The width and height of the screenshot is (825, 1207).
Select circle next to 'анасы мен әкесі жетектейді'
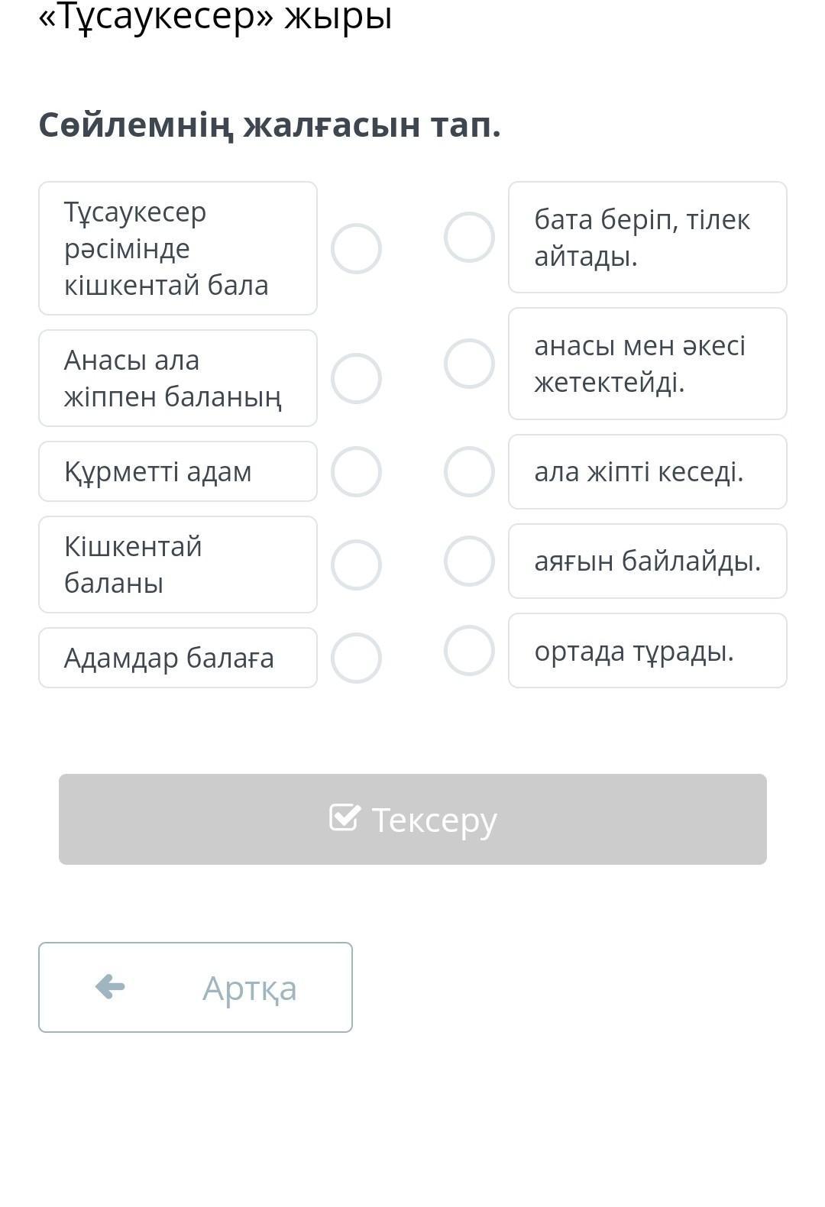[469, 364]
